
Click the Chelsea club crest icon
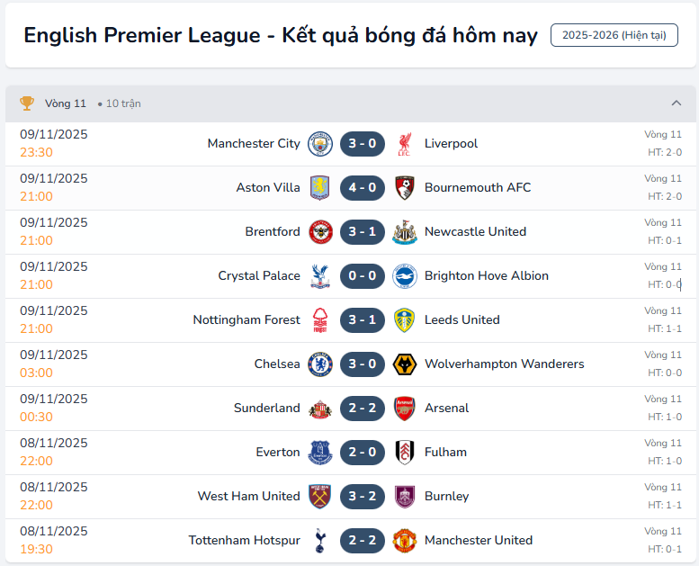320,364
